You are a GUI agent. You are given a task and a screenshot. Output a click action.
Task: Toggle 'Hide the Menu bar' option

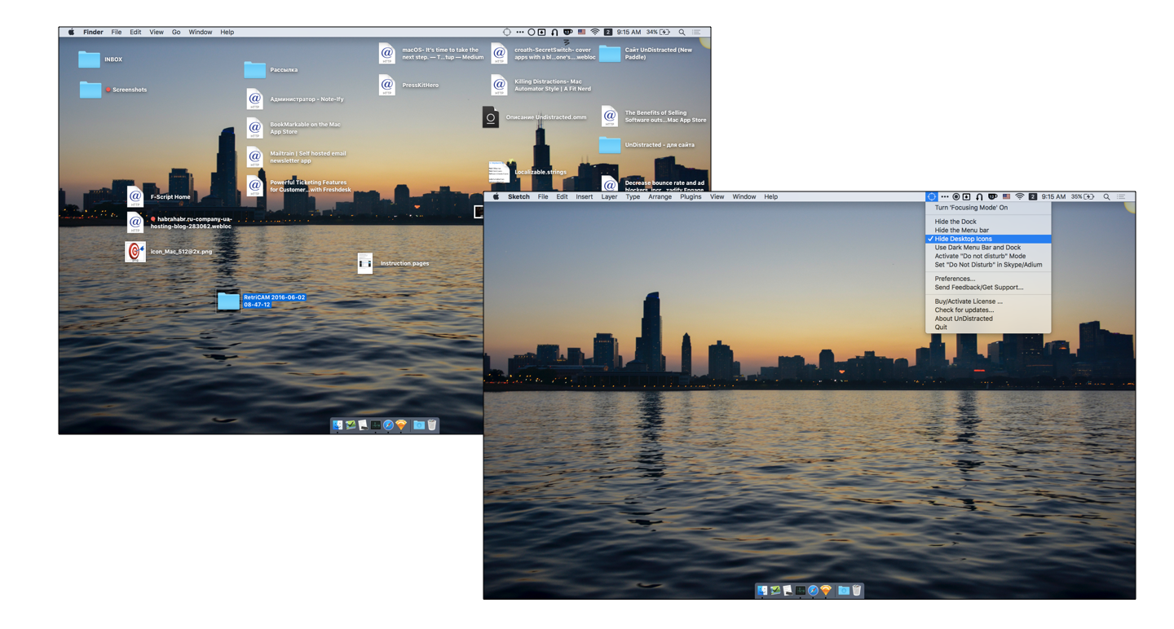(988, 231)
